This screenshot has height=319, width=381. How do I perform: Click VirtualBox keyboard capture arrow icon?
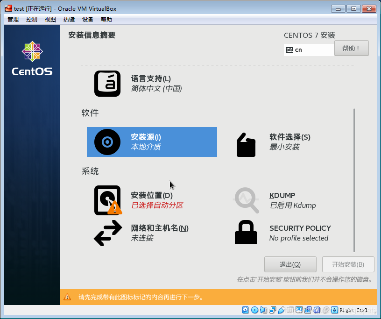334,310
